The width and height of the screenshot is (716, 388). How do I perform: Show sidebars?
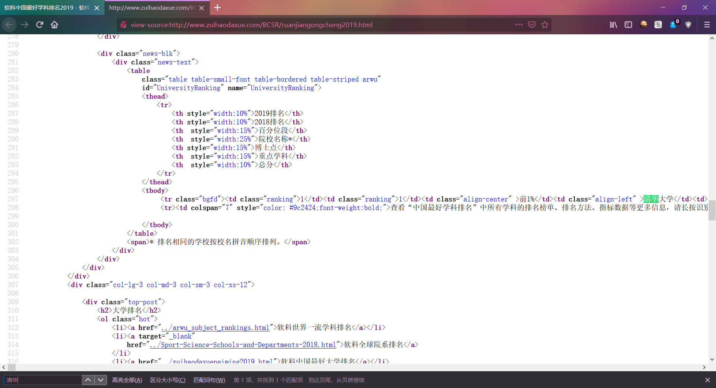coord(628,25)
